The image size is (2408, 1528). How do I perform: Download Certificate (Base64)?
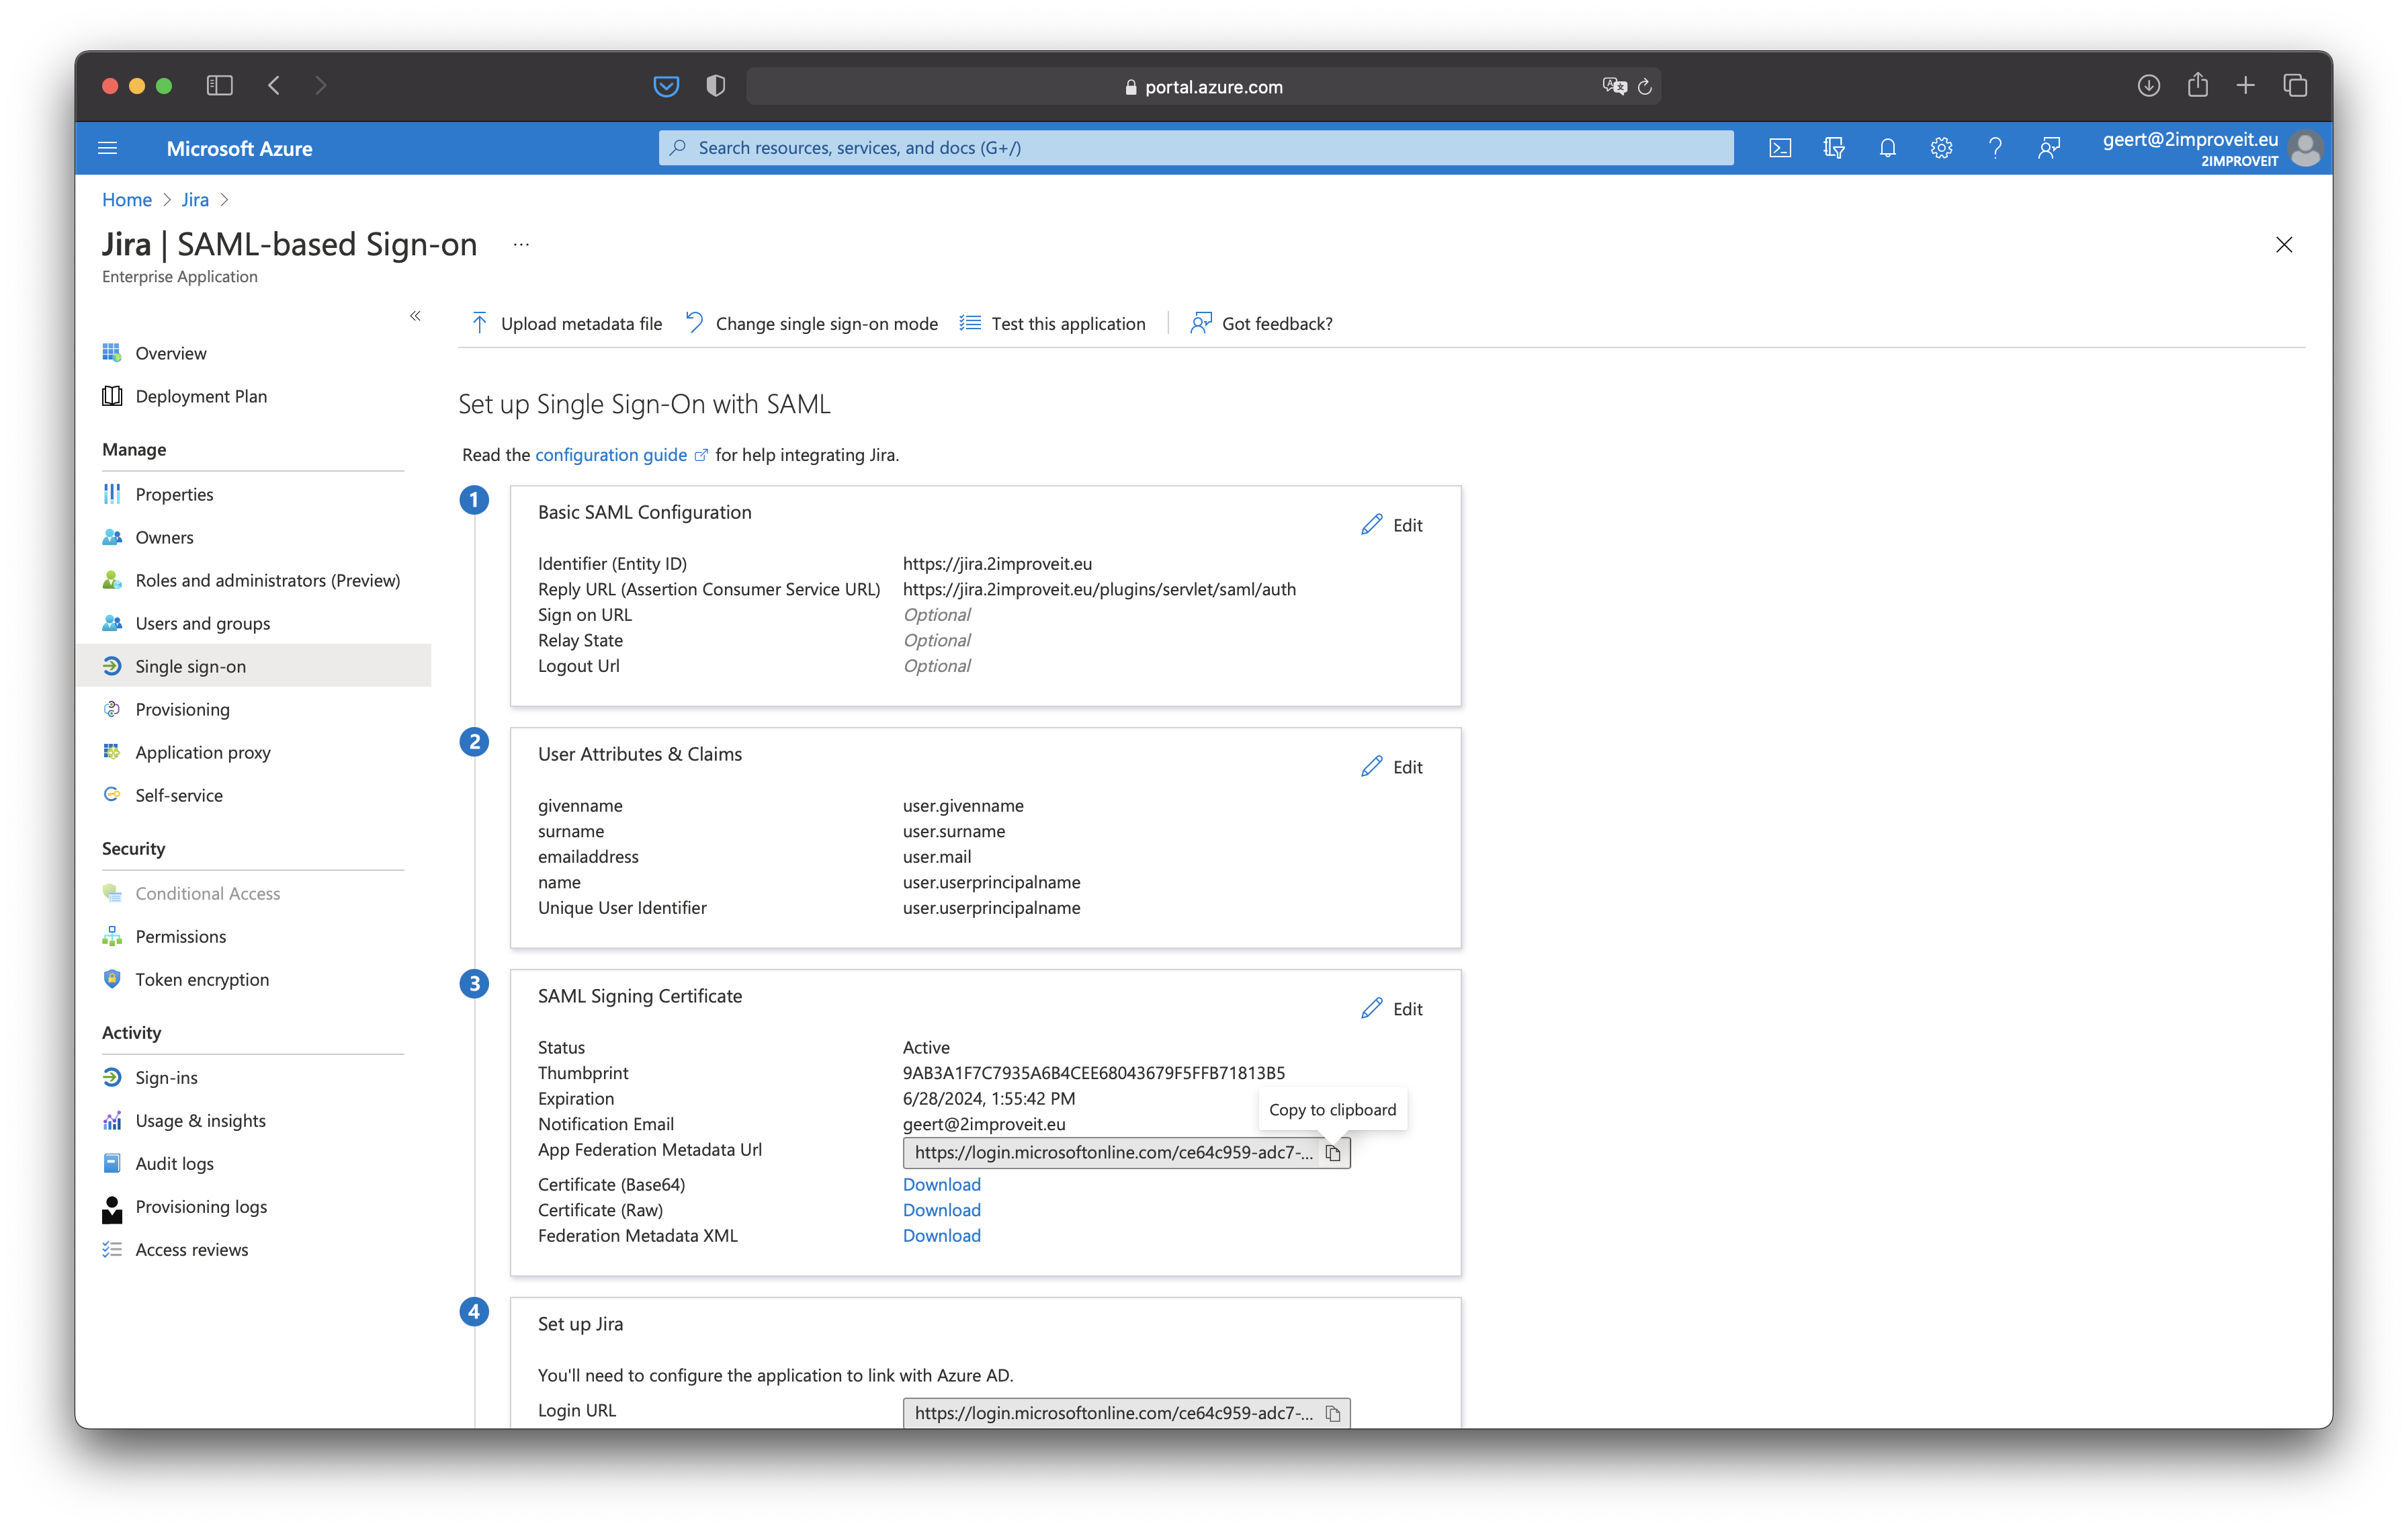pyautogui.click(x=942, y=1184)
